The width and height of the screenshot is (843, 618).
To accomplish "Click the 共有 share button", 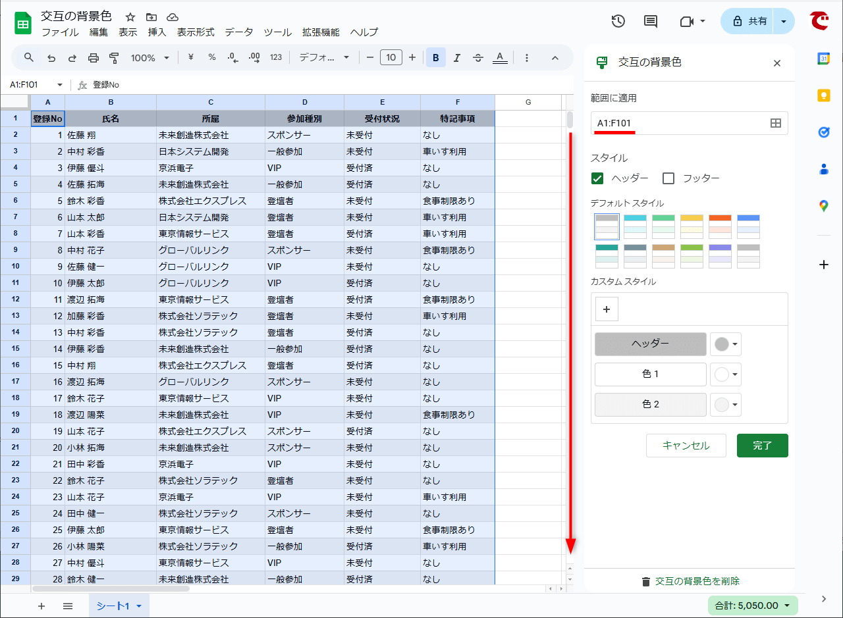I will pos(748,21).
